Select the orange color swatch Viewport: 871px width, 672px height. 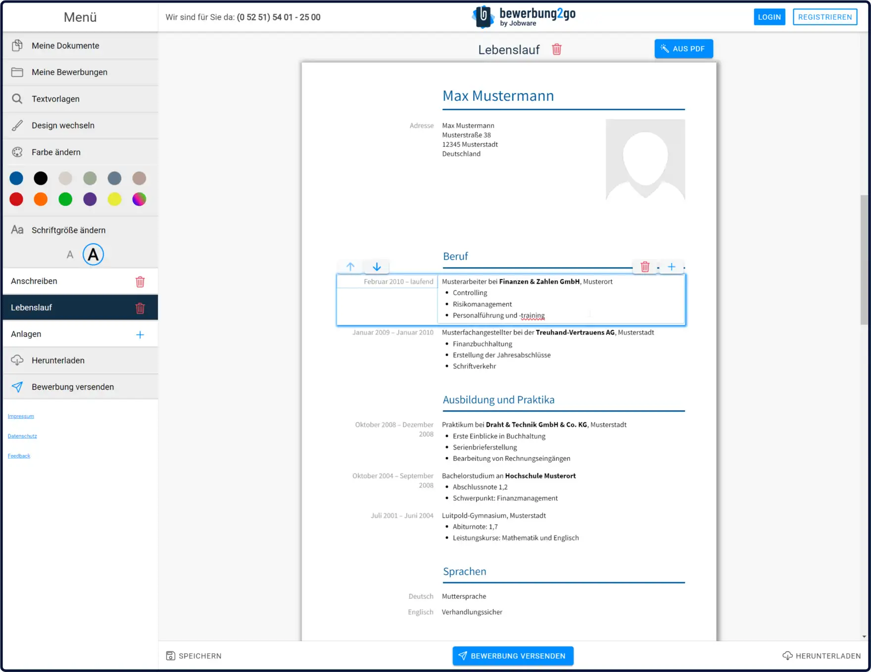[41, 199]
